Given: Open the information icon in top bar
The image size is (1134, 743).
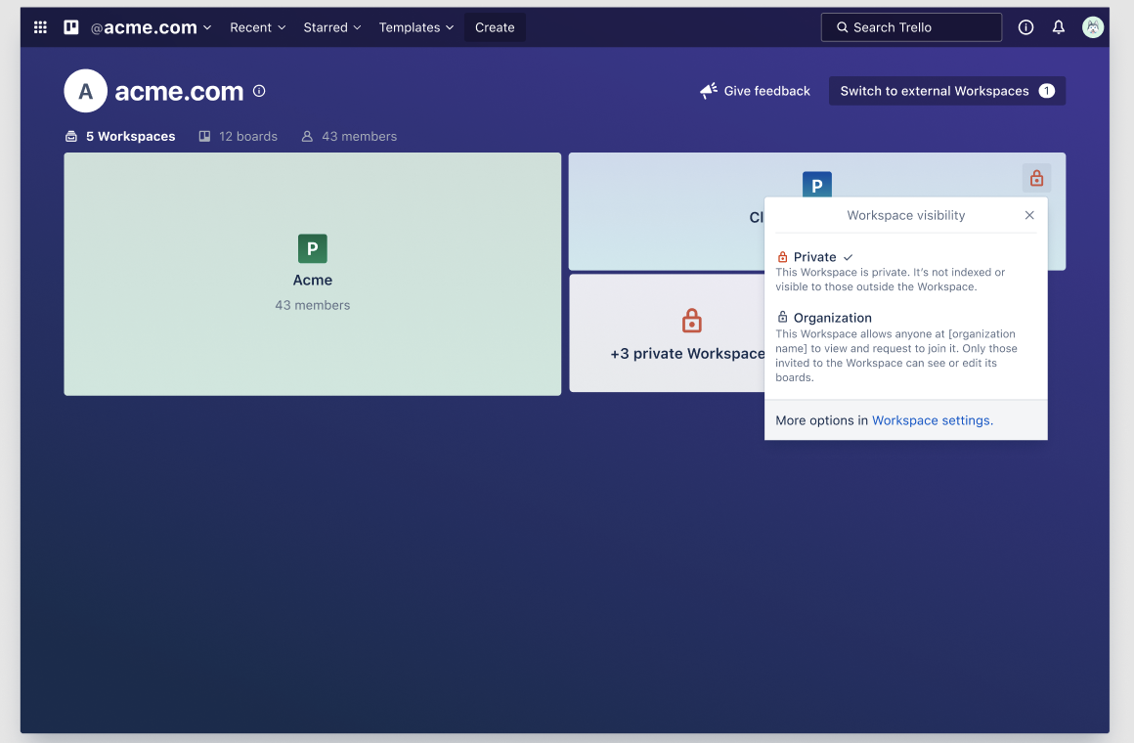Looking at the screenshot, I should point(1025,27).
